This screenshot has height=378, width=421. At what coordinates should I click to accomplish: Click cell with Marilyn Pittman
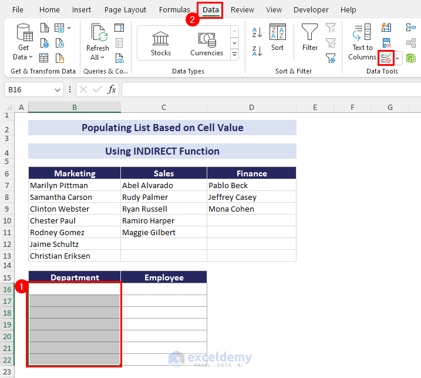pos(75,185)
